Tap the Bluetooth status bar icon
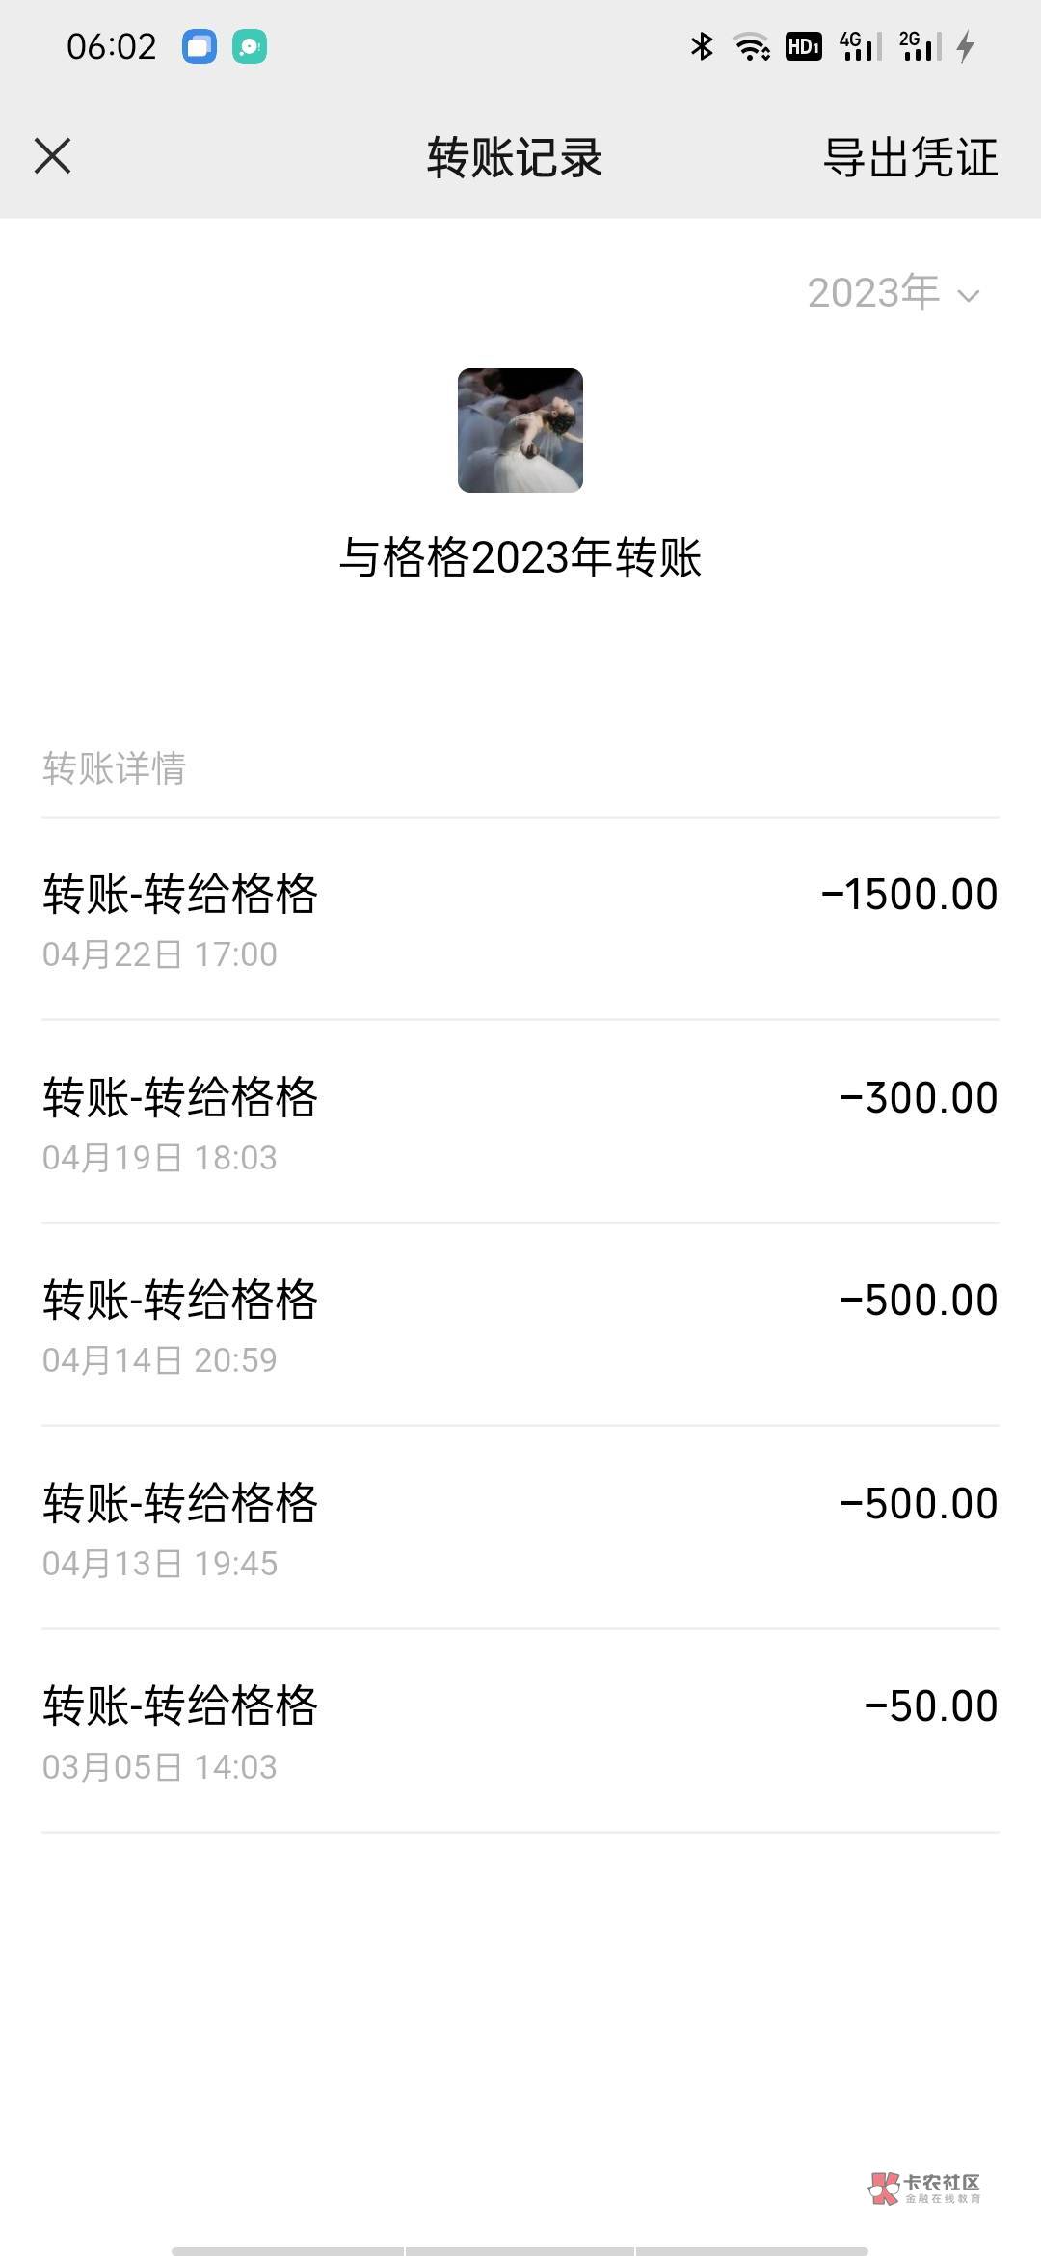 pos(702,46)
